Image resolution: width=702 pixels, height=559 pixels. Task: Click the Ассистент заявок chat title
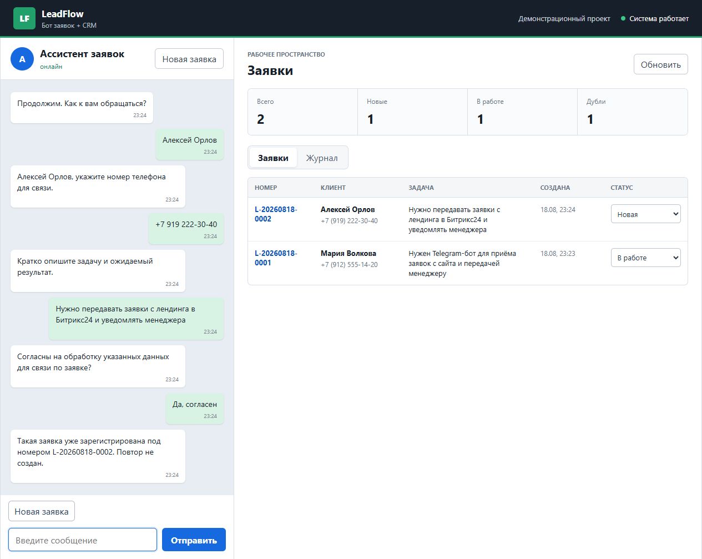click(82, 54)
